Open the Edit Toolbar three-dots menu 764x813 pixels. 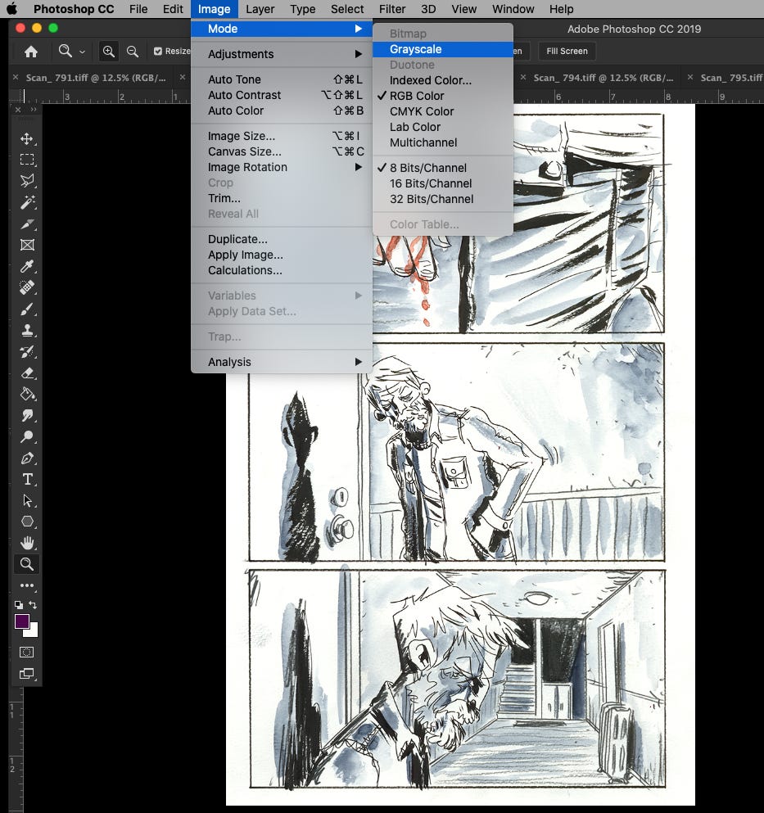pyautogui.click(x=27, y=585)
